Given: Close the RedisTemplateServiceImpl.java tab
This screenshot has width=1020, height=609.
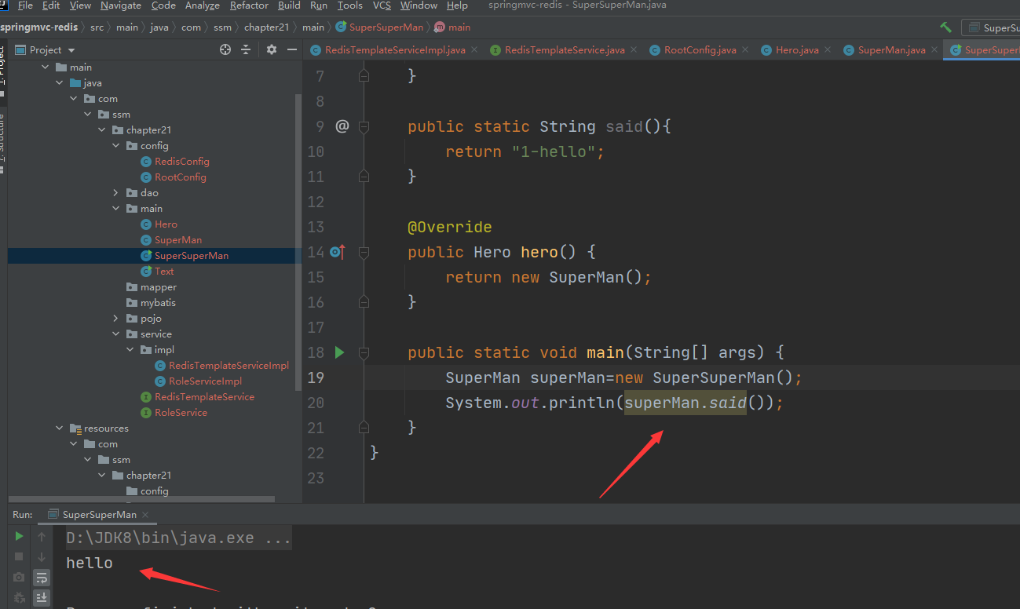Looking at the screenshot, I should click(x=473, y=49).
